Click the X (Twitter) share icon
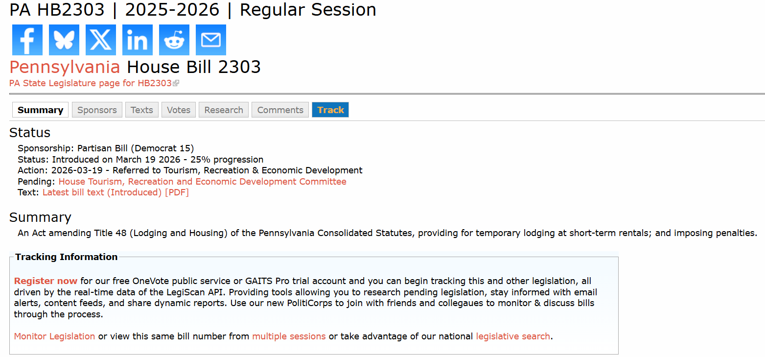 101,40
